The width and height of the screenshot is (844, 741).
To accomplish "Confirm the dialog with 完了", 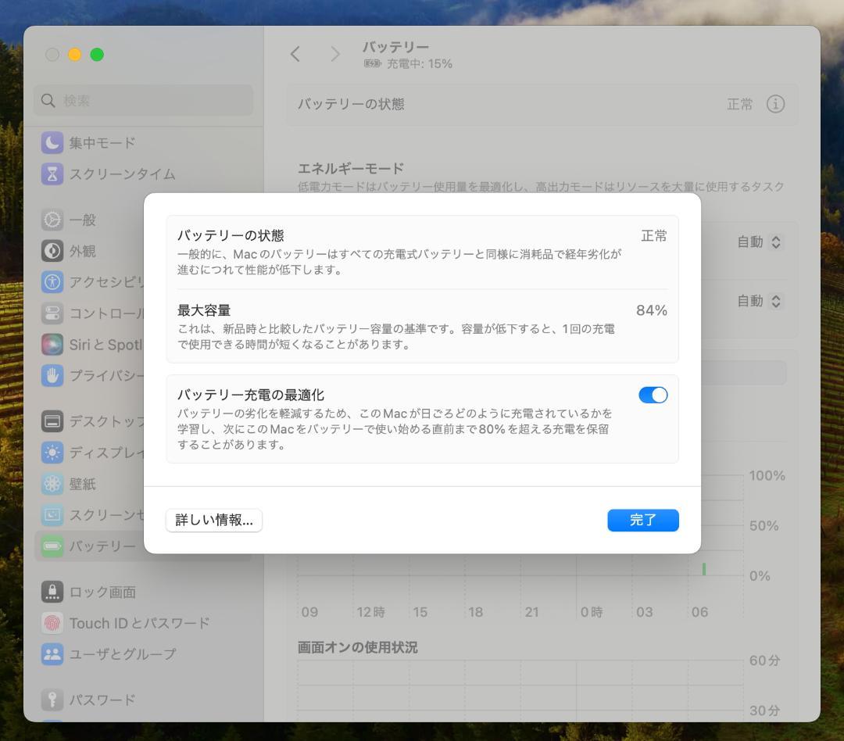I will pyautogui.click(x=642, y=520).
